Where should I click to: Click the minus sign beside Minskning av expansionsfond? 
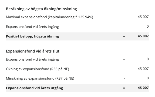(124, 79)
